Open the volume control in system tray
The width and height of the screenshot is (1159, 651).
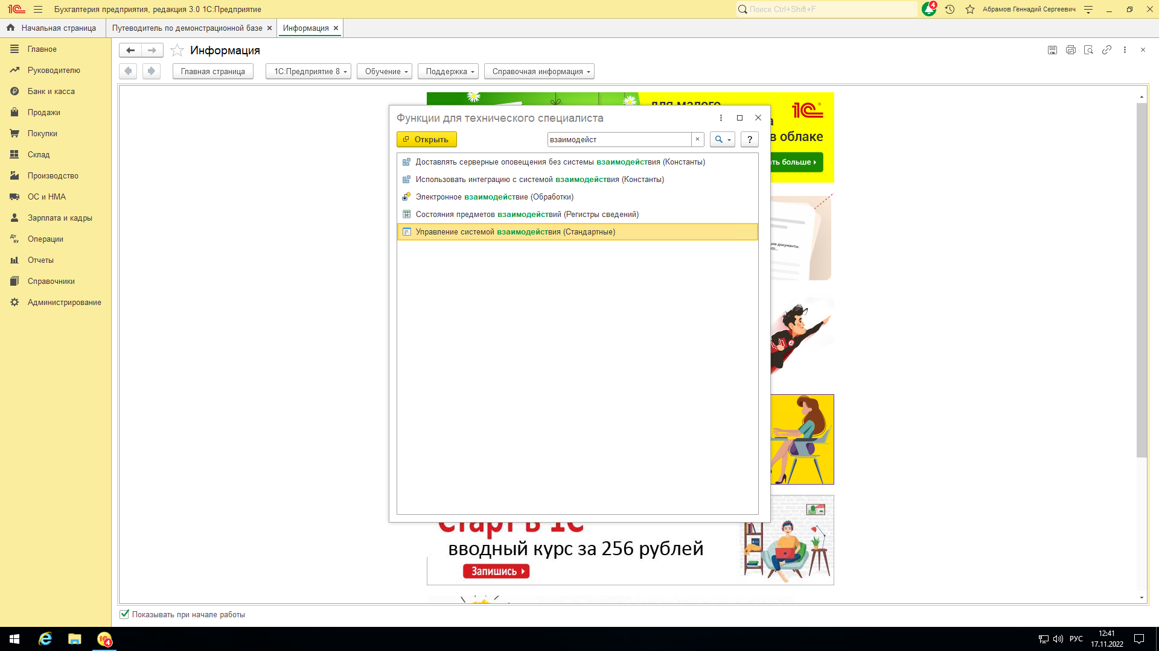(x=1058, y=639)
